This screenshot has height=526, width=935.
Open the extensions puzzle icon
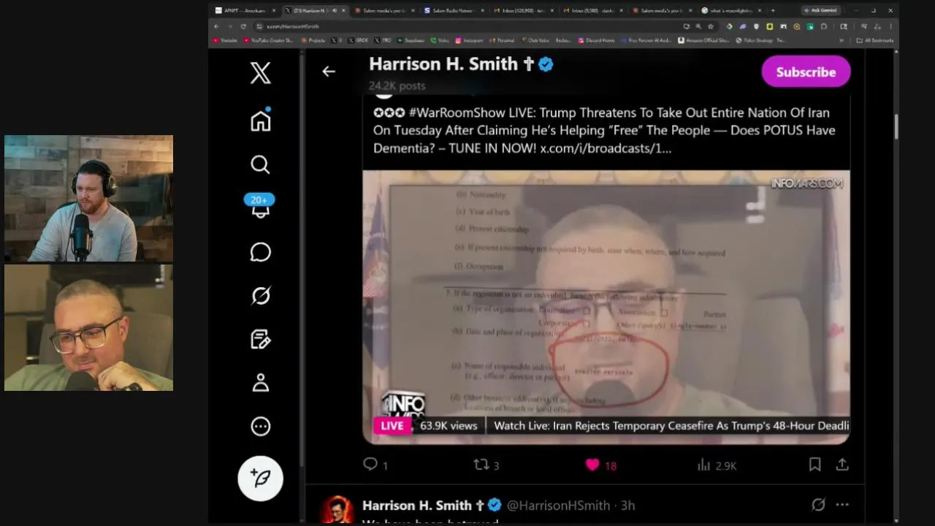point(823,26)
